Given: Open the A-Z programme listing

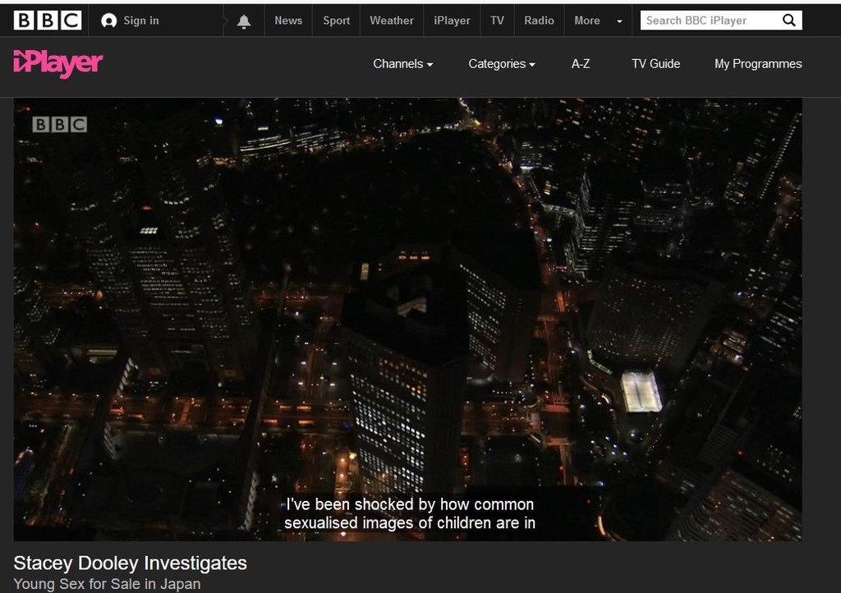Looking at the screenshot, I should 581,64.
